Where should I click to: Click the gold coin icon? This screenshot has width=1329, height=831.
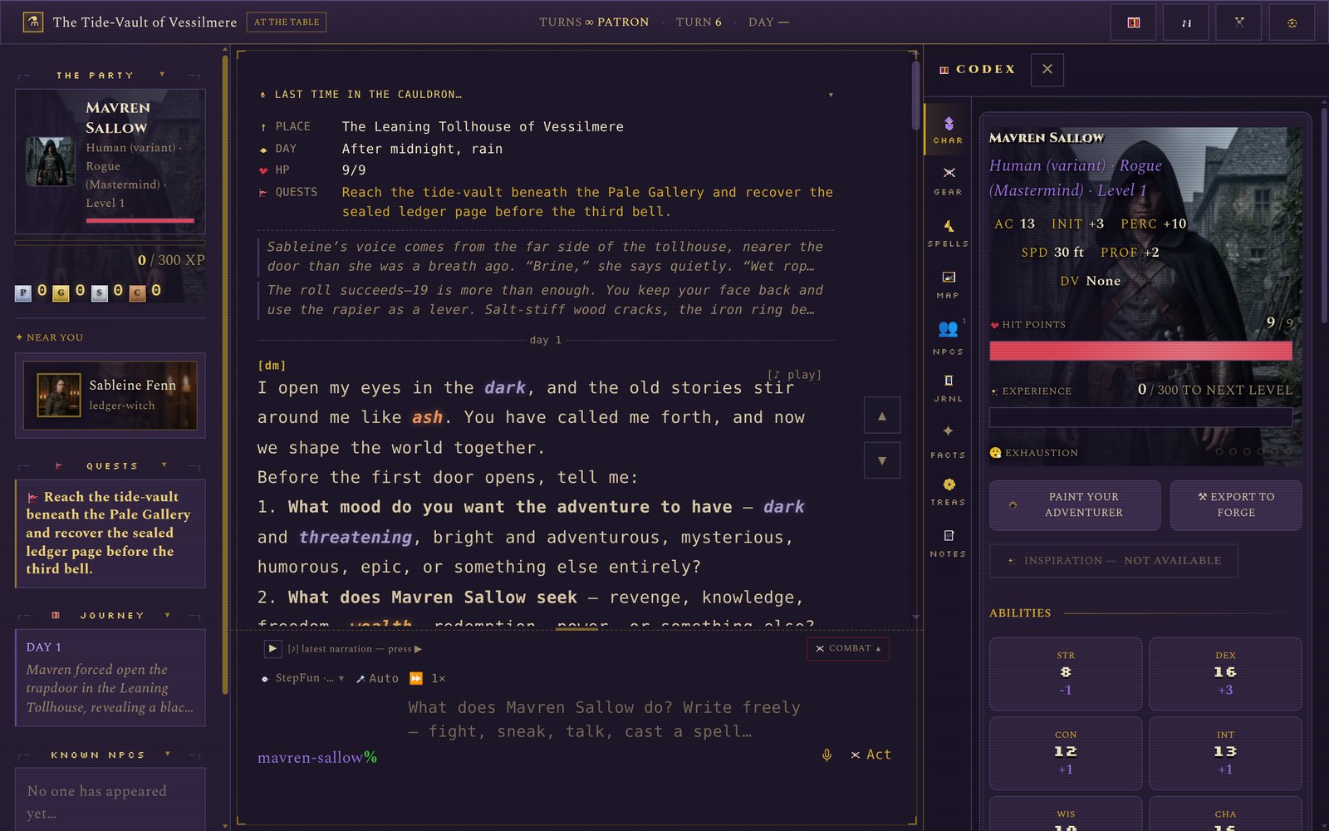pyautogui.click(x=61, y=293)
